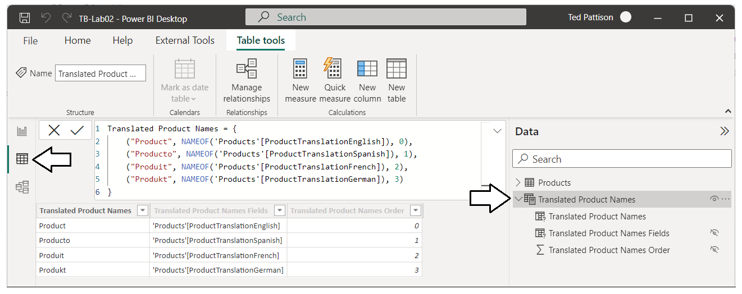Expand the Products table node
The image size is (742, 294).
[518, 182]
